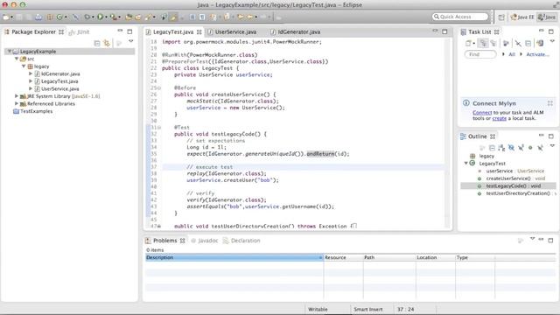The height and width of the screenshot is (315, 560).
Task: Toggle Link with Editor in Package Explorer
Action: (107, 43)
